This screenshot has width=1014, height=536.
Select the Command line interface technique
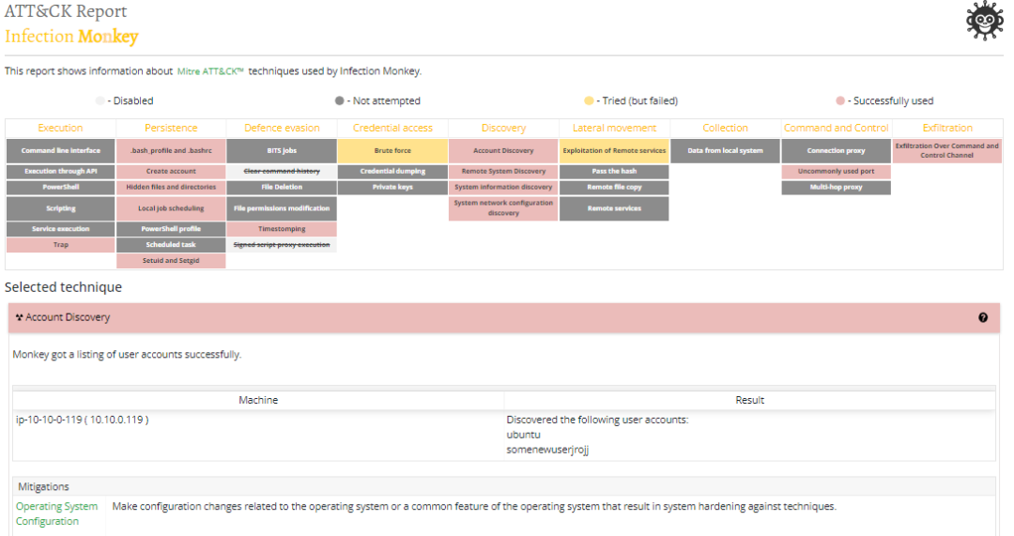pos(61,150)
